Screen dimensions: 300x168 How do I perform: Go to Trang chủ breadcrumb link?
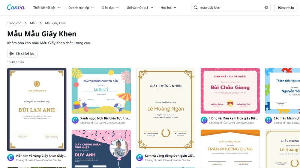(14, 23)
